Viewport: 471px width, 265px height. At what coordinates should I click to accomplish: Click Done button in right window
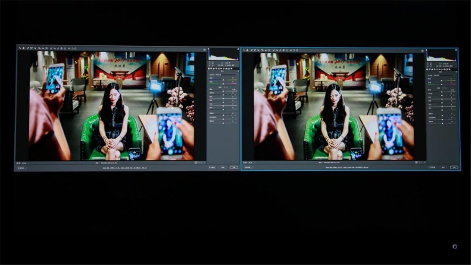454,167
